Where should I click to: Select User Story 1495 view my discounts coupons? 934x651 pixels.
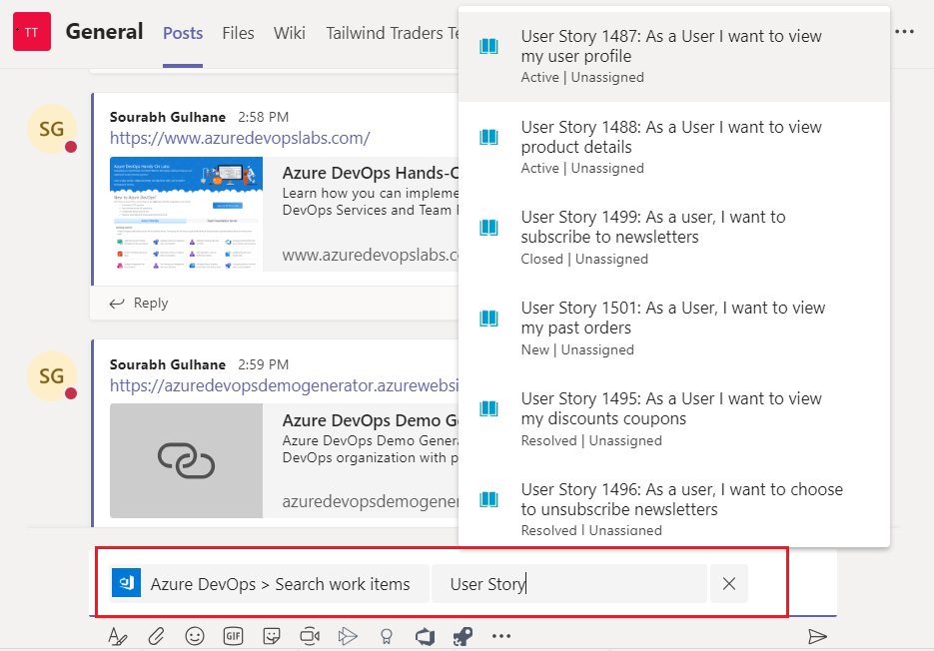pos(674,419)
